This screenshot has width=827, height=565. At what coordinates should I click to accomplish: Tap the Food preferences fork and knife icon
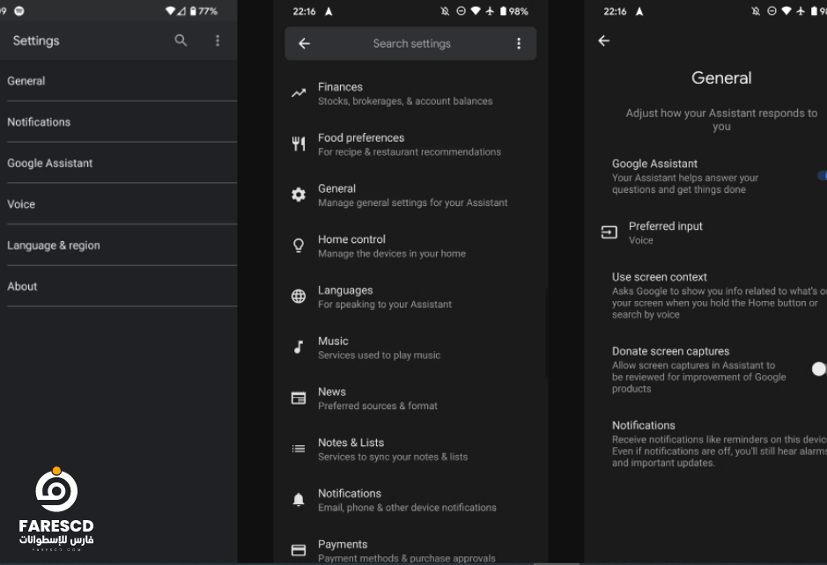[x=299, y=143]
